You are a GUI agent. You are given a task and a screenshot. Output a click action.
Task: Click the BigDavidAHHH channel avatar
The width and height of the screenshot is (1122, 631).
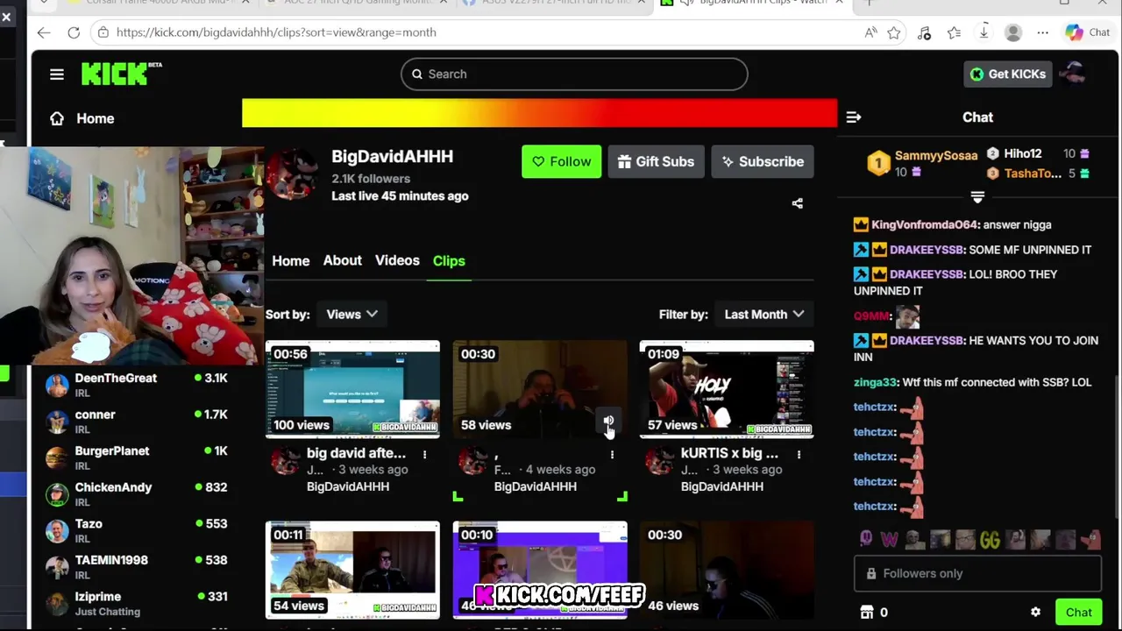tap(293, 174)
